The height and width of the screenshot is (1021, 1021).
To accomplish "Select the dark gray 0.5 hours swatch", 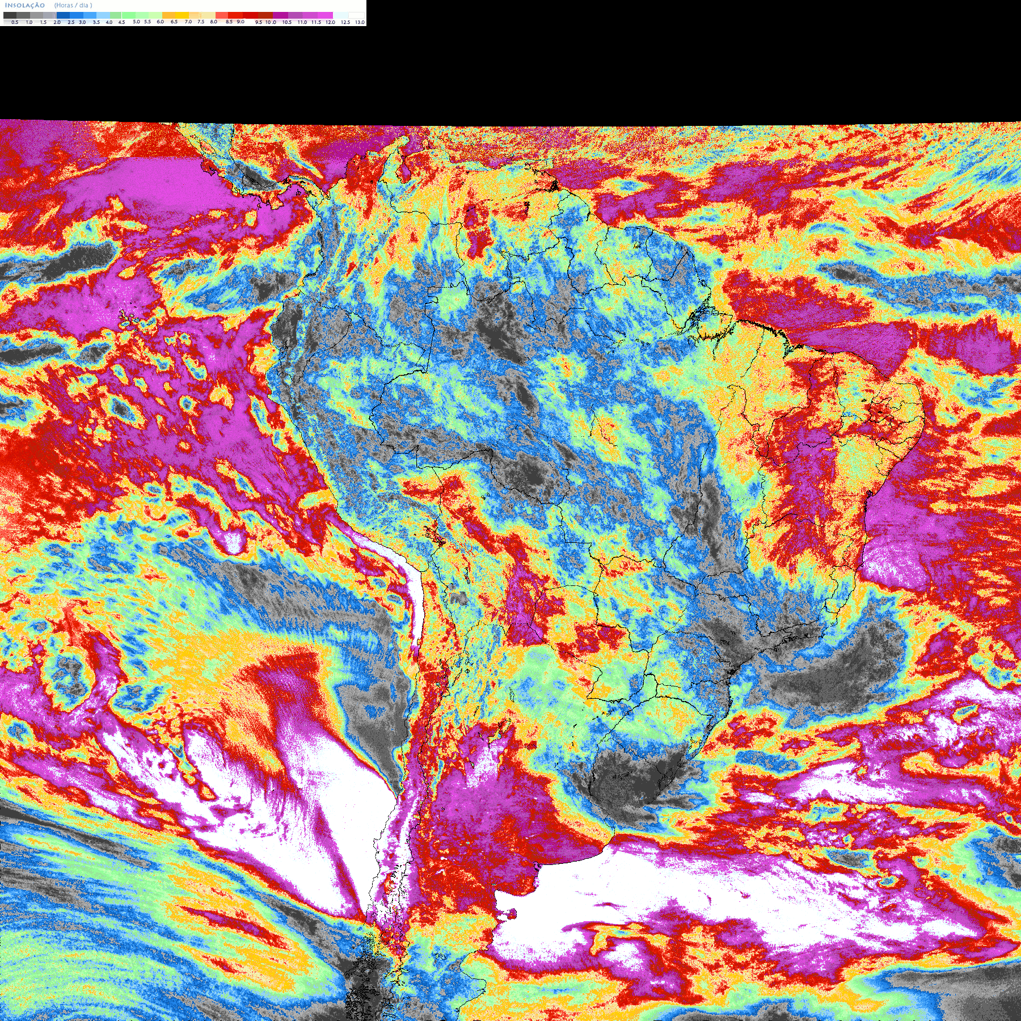I will pyautogui.click(x=10, y=15).
